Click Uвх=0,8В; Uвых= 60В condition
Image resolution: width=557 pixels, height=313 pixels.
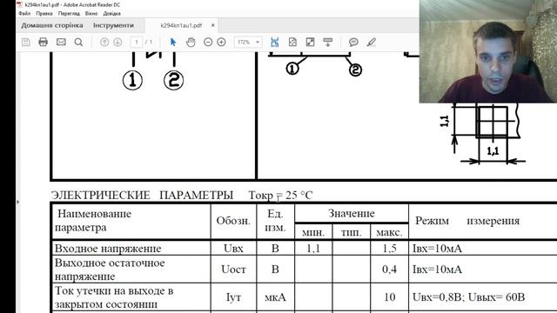coord(468,297)
